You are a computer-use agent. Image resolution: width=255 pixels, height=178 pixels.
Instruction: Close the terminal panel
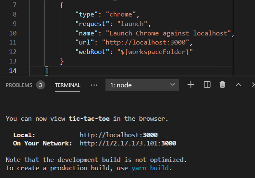pyautogui.click(x=253, y=85)
